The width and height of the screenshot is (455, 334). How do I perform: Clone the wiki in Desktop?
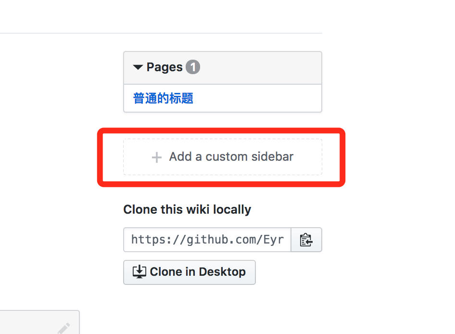(x=190, y=272)
